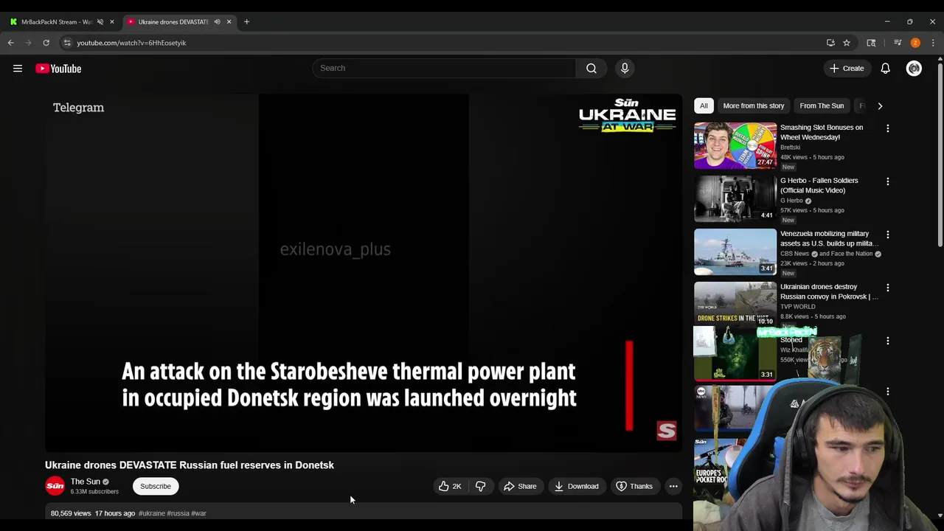Open Ukrainian drones convoy thumbnail

coord(735,304)
